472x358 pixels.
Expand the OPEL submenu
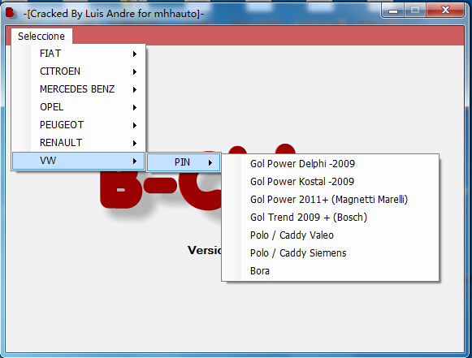point(79,107)
